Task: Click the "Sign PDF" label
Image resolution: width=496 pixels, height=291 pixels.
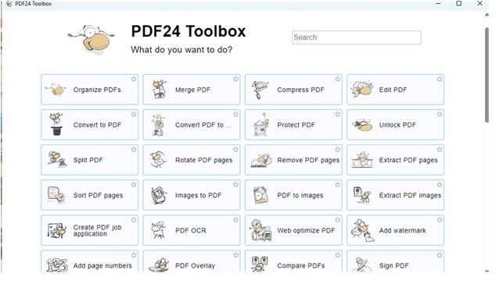Action: (394, 266)
